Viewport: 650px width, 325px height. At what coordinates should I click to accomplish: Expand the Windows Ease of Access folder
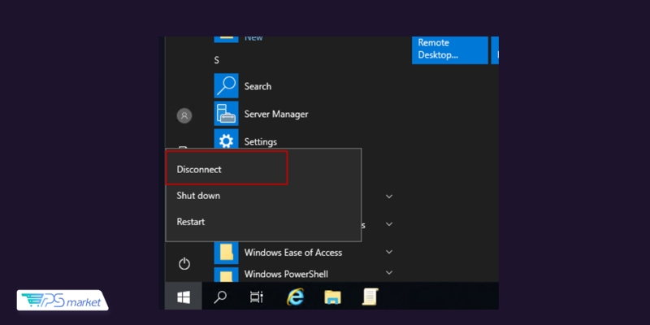tap(389, 253)
